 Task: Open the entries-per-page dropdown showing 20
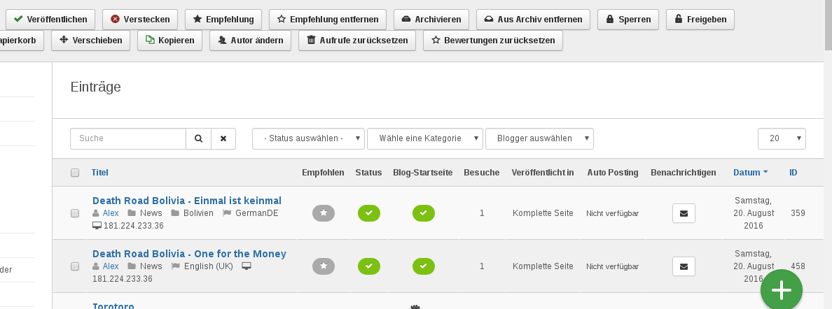782,138
